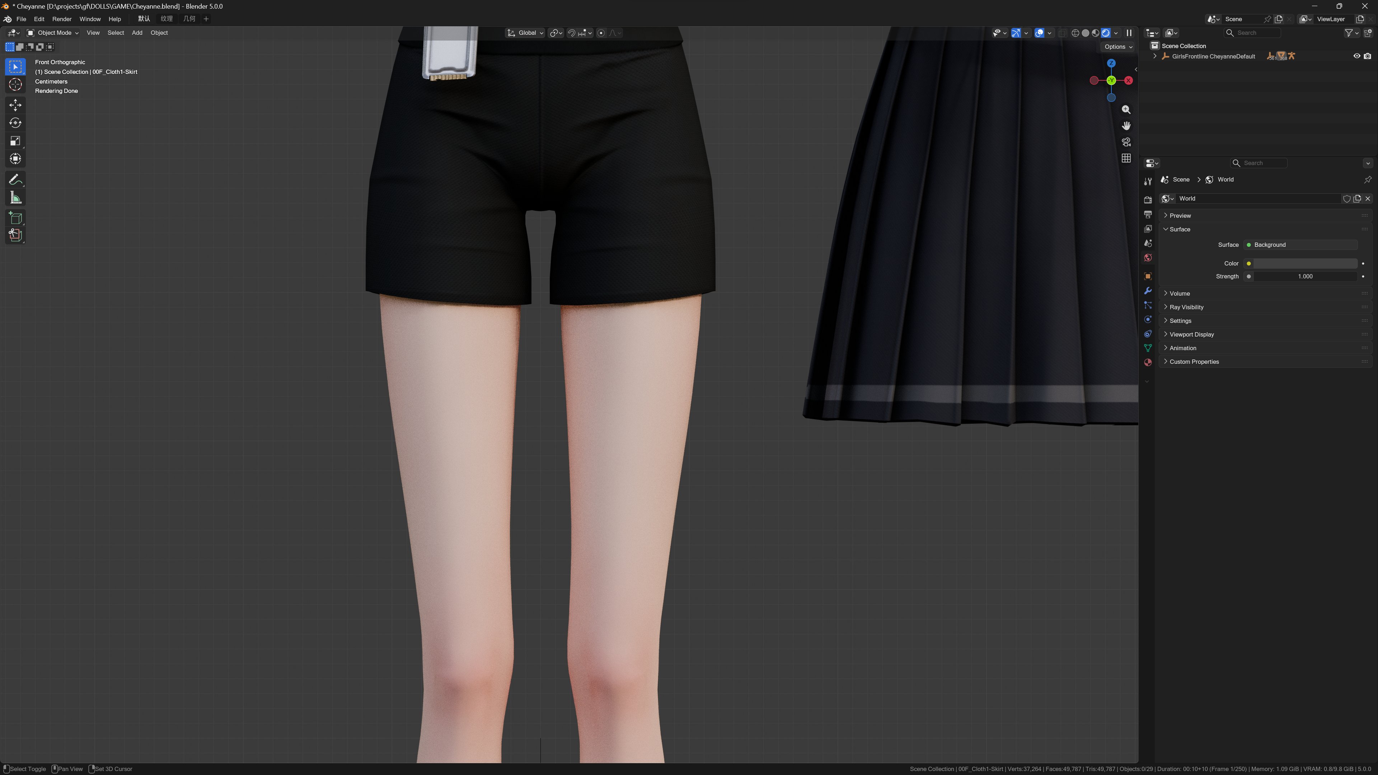Select the Scale tool
This screenshot has width=1378, height=775.
pos(15,141)
